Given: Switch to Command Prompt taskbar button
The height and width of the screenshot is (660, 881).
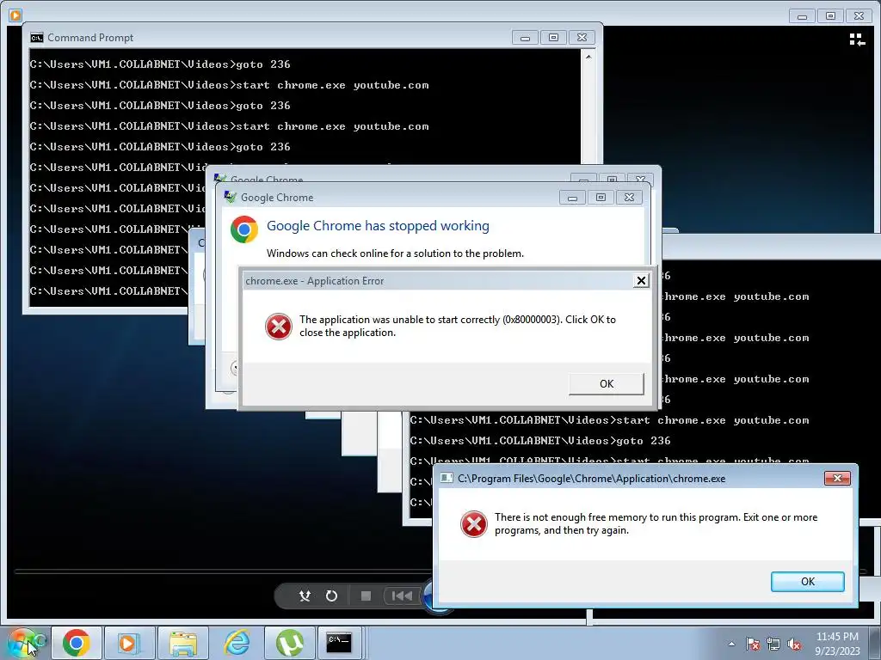Looking at the screenshot, I should [340, 643].
